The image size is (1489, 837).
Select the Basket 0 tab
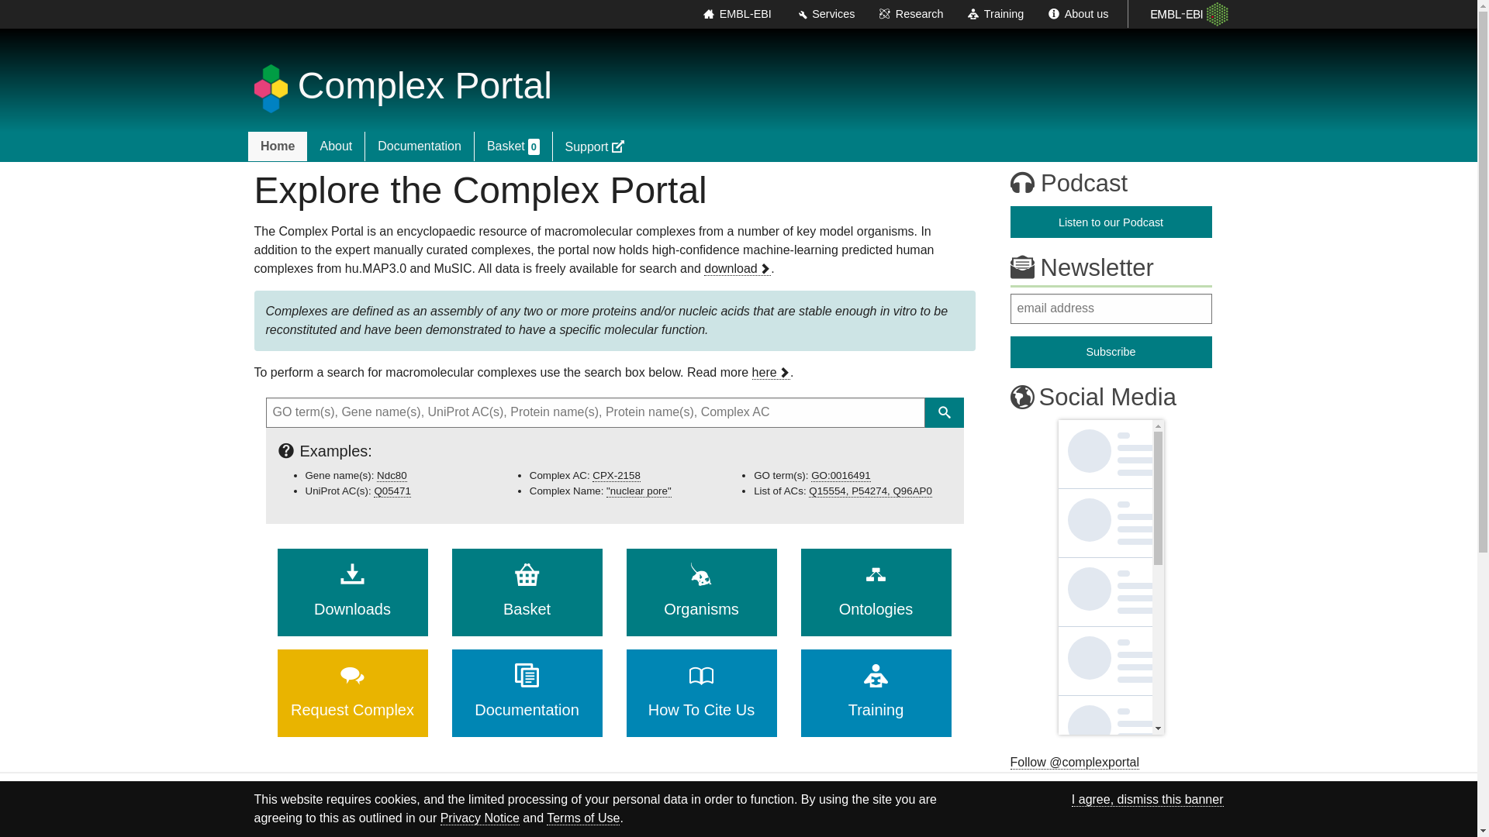[x=513, y=146]
